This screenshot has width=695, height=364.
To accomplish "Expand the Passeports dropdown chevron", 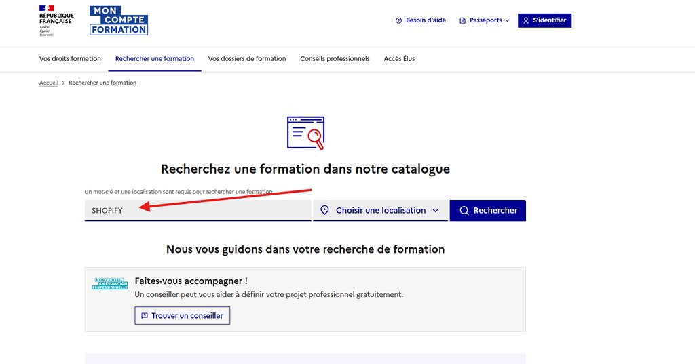I will point(508,20).
